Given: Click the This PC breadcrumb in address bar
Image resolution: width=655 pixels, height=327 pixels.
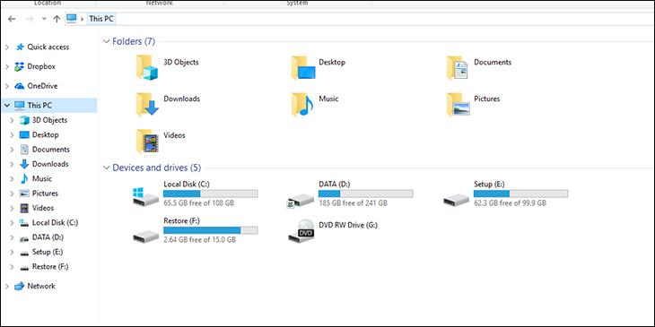Looking at the screenshot, I should (101, 19).
